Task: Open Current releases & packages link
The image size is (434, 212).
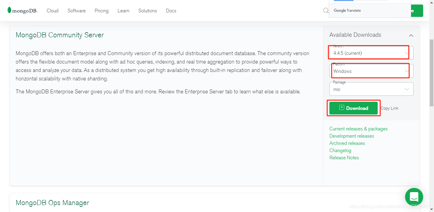Action: [358, 129]
